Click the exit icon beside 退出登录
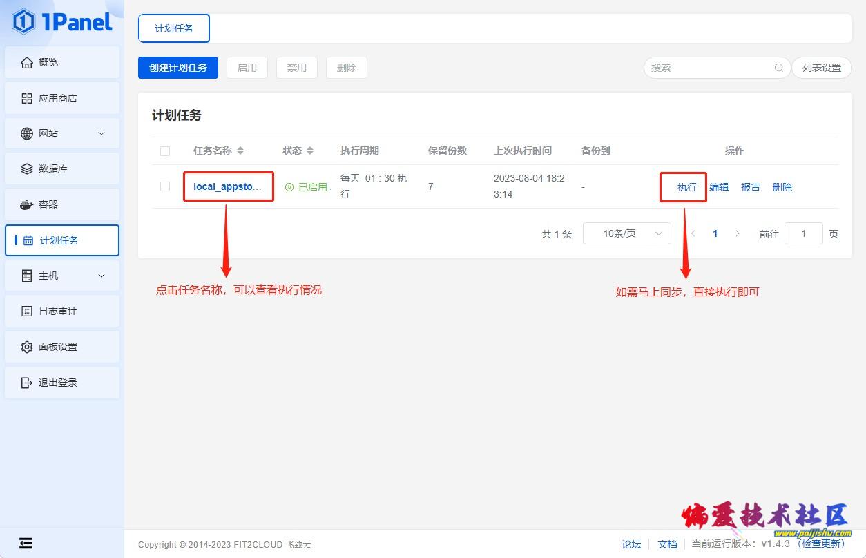The width and height of the screenshot is (866, 558). (27, 383)
